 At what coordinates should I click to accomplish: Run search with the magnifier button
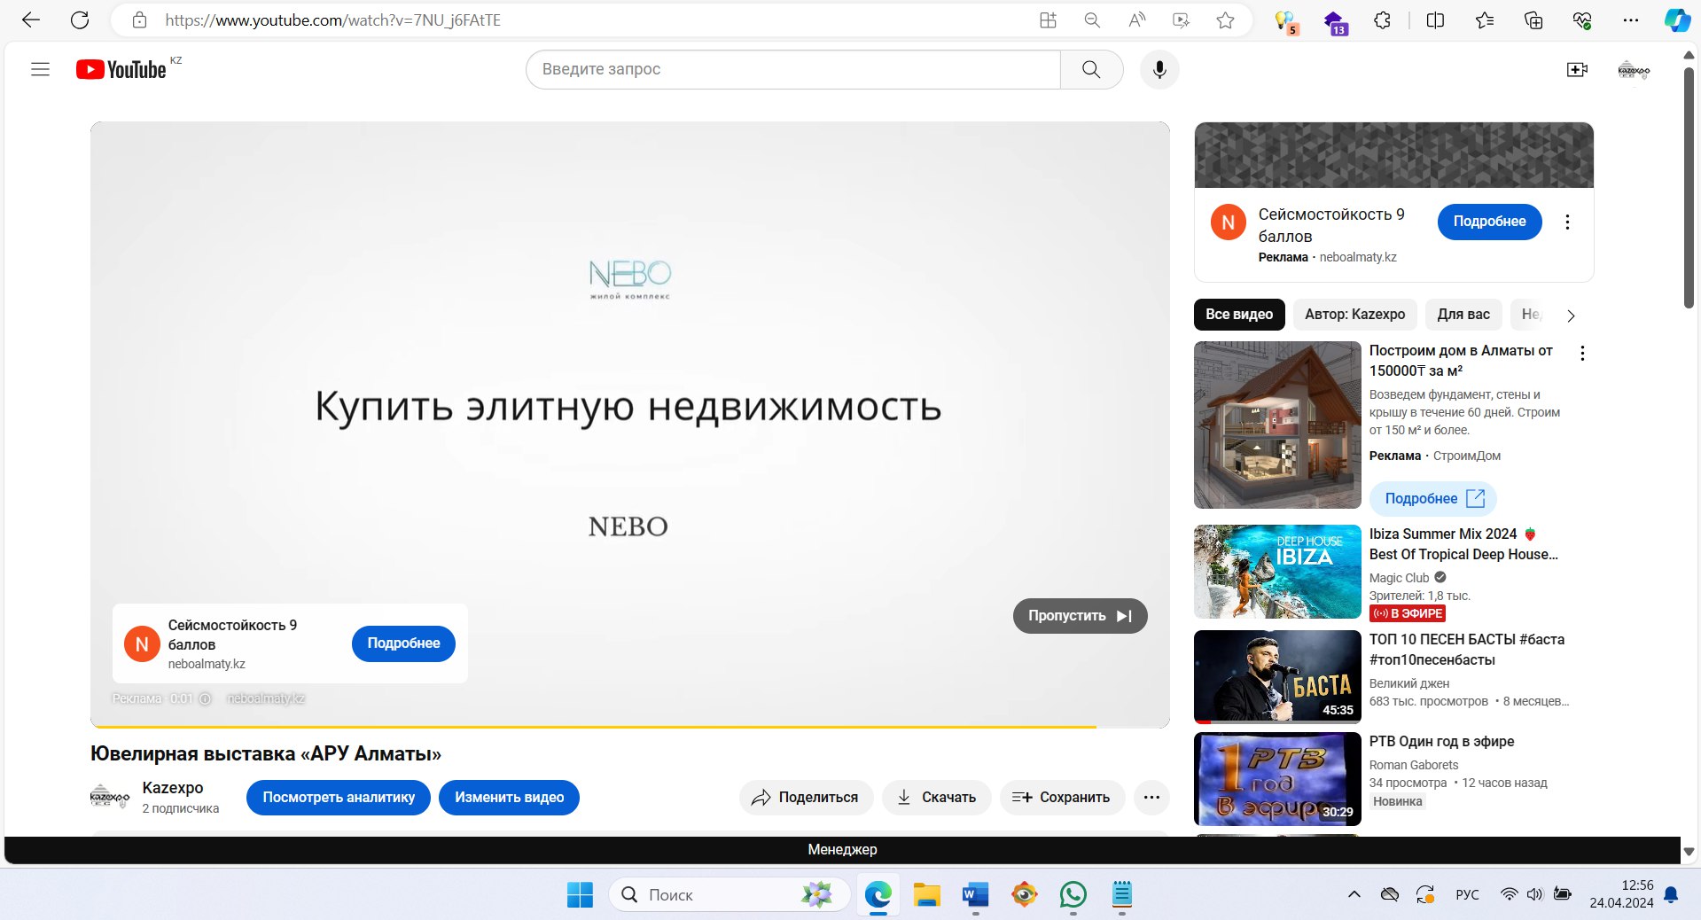(1091, 69)
